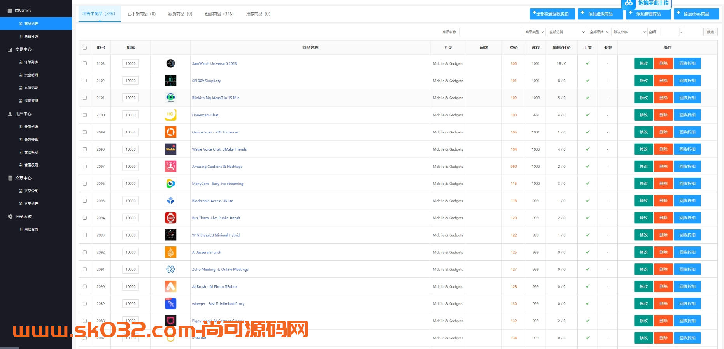Click the ManyCam product icon

(x=170, y=183)
